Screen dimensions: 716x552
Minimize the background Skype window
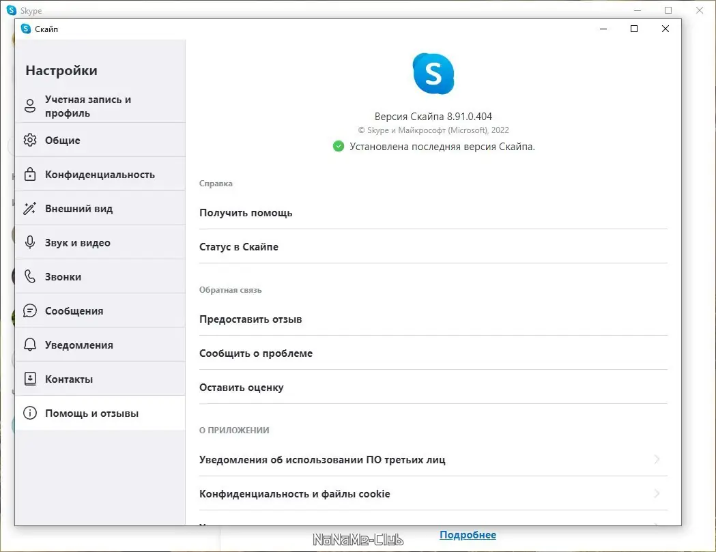click(638, 10)
